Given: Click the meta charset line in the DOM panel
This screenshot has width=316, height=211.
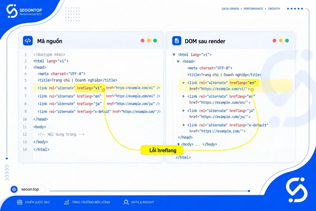Looking at the screenshot, I should coord(210,68).
